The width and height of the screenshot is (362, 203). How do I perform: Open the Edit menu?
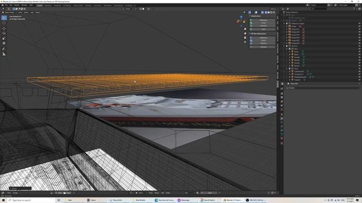tap(11, 5)
